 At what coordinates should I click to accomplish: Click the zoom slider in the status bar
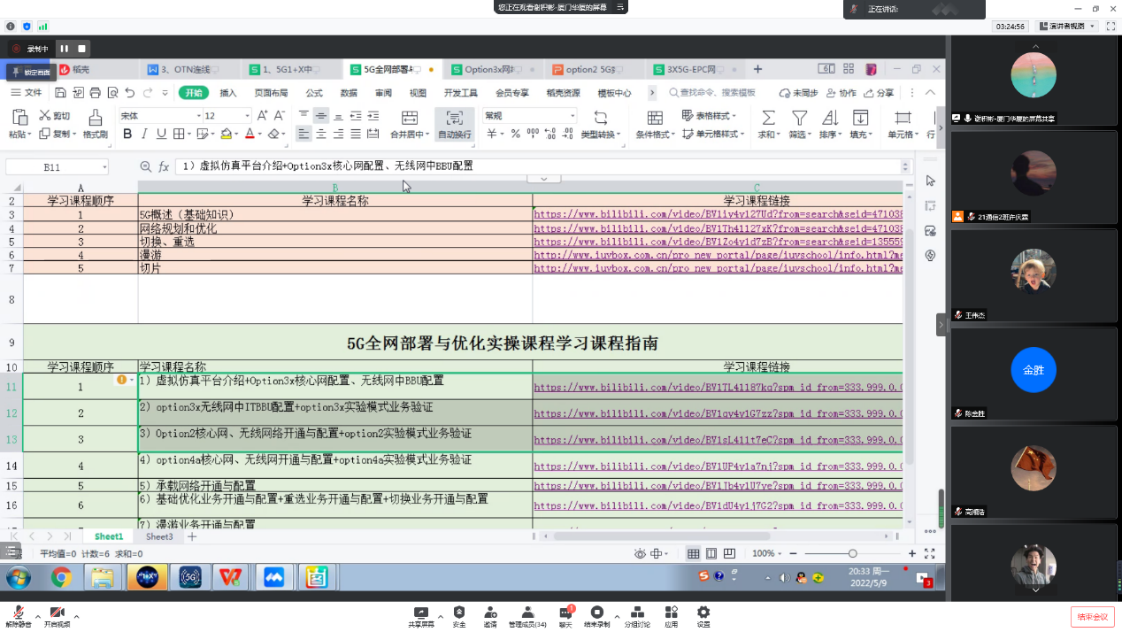click(852, 553)
